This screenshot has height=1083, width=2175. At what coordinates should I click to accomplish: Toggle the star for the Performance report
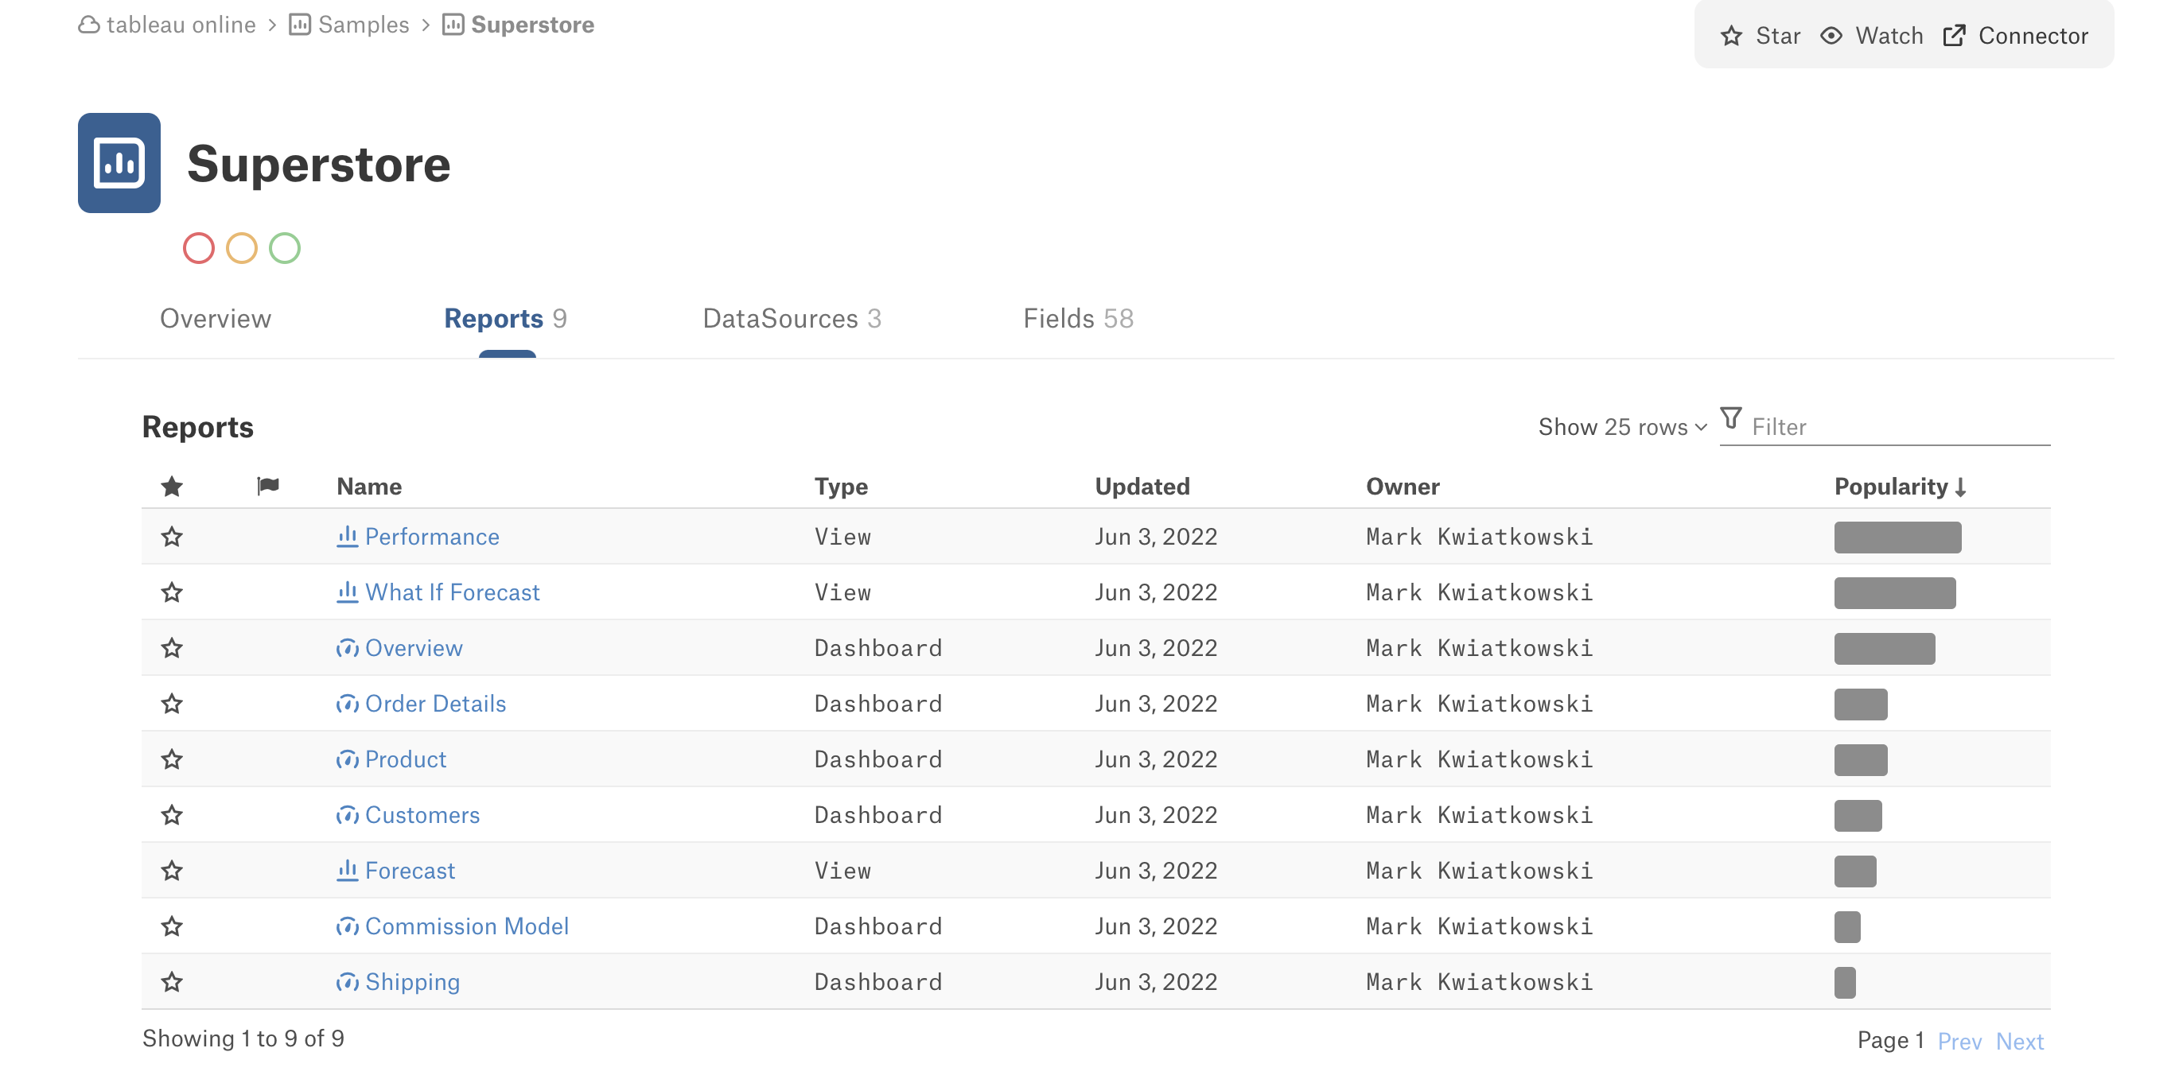coord(173,537)
